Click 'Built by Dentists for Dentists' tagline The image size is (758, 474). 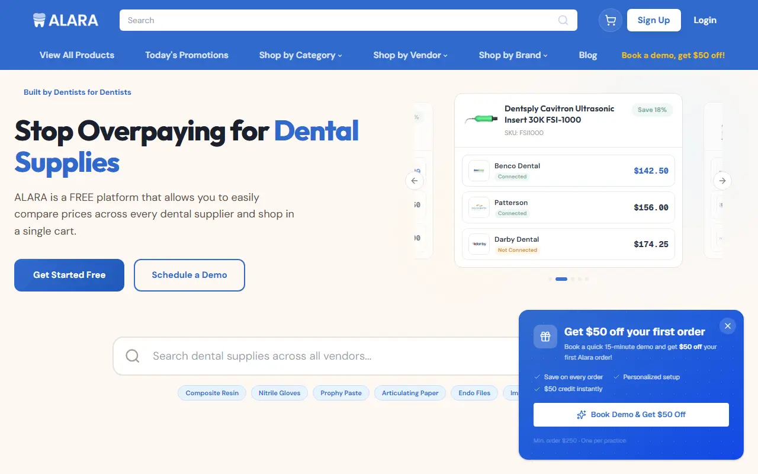pos(78,92)
